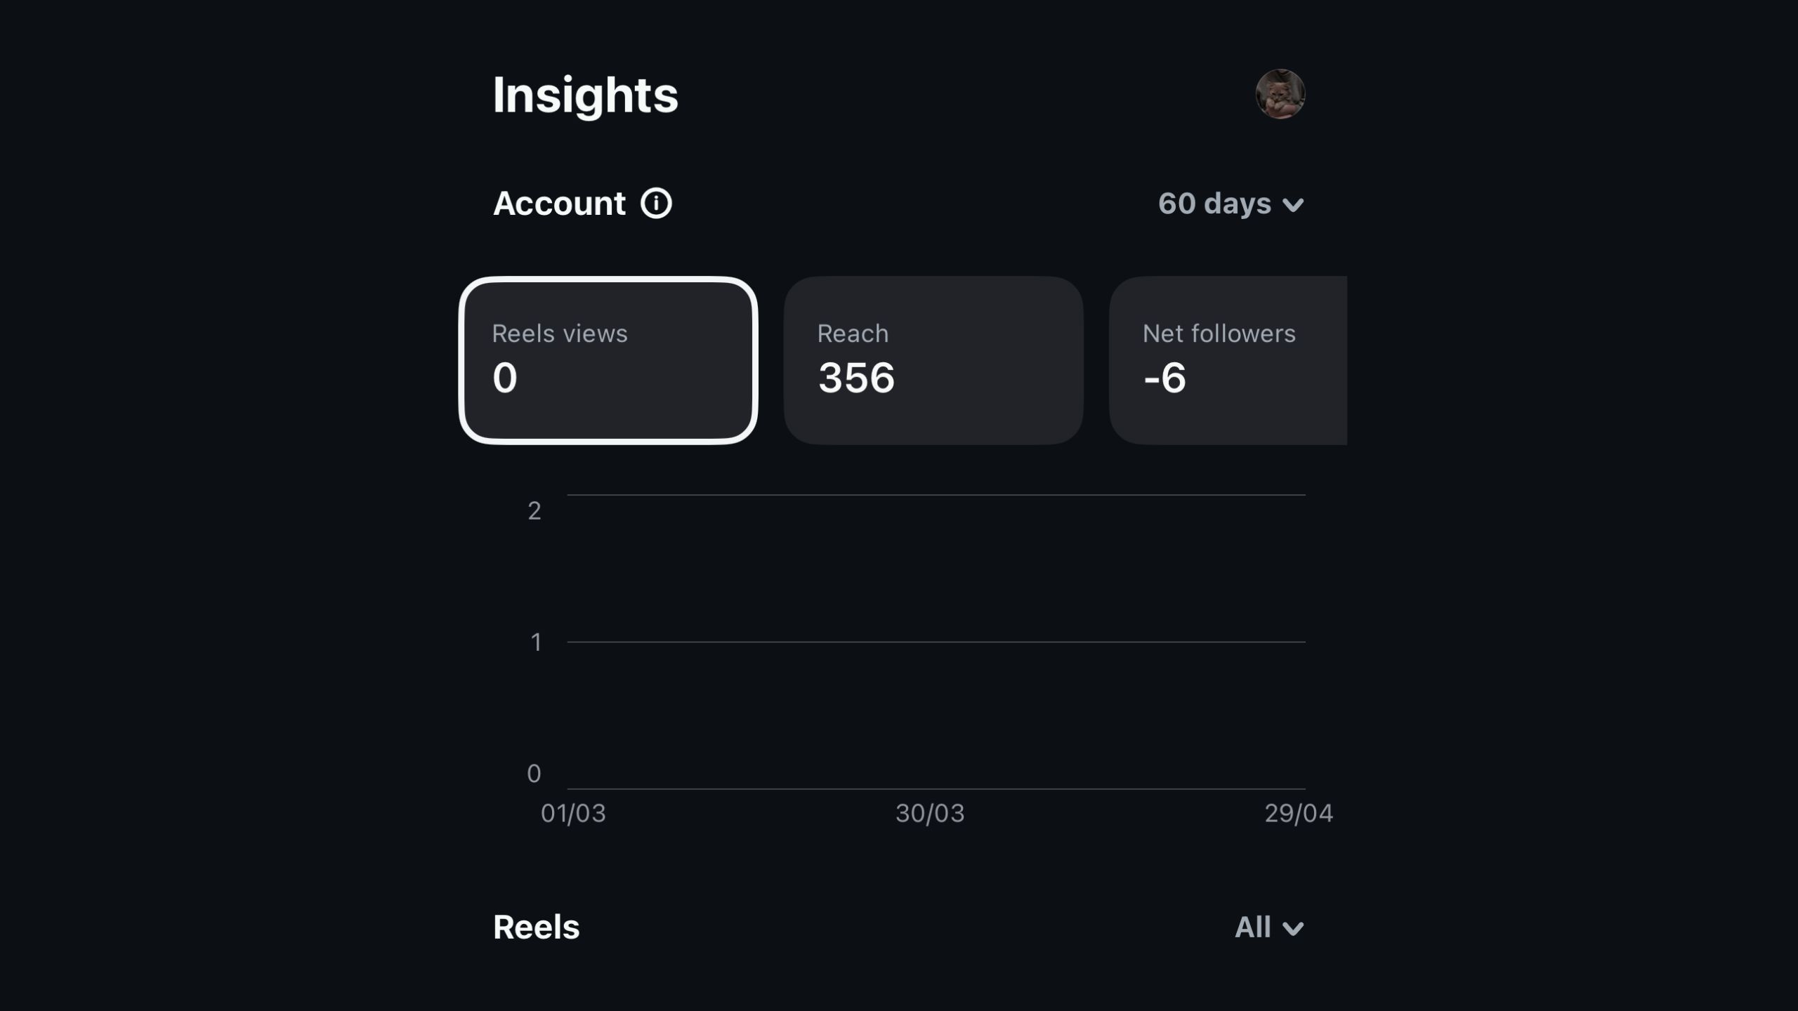Viewport: 1798px width, 1011px height.
Task: Click the 01/03 date on chart axis
Action: (573, 813)
